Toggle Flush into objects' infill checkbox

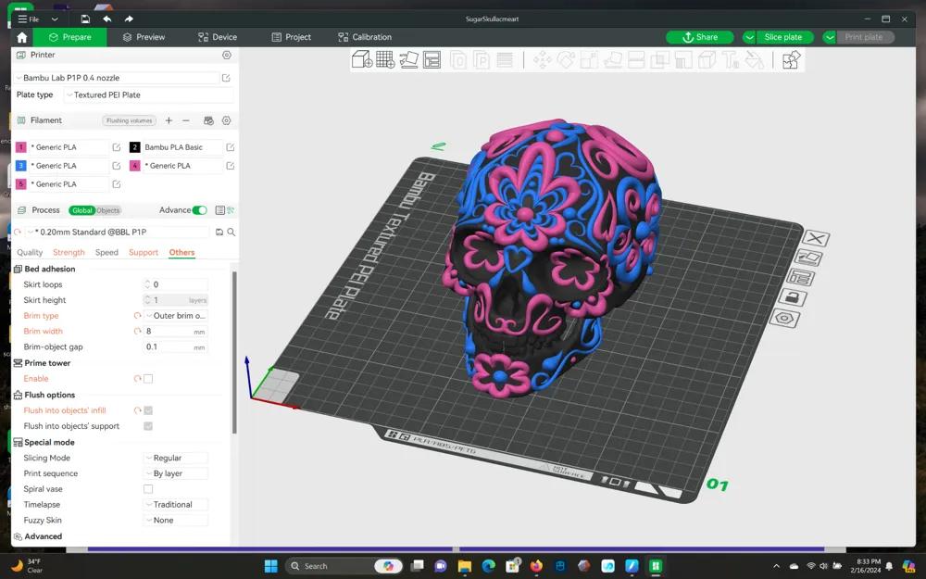coord(148,410)
